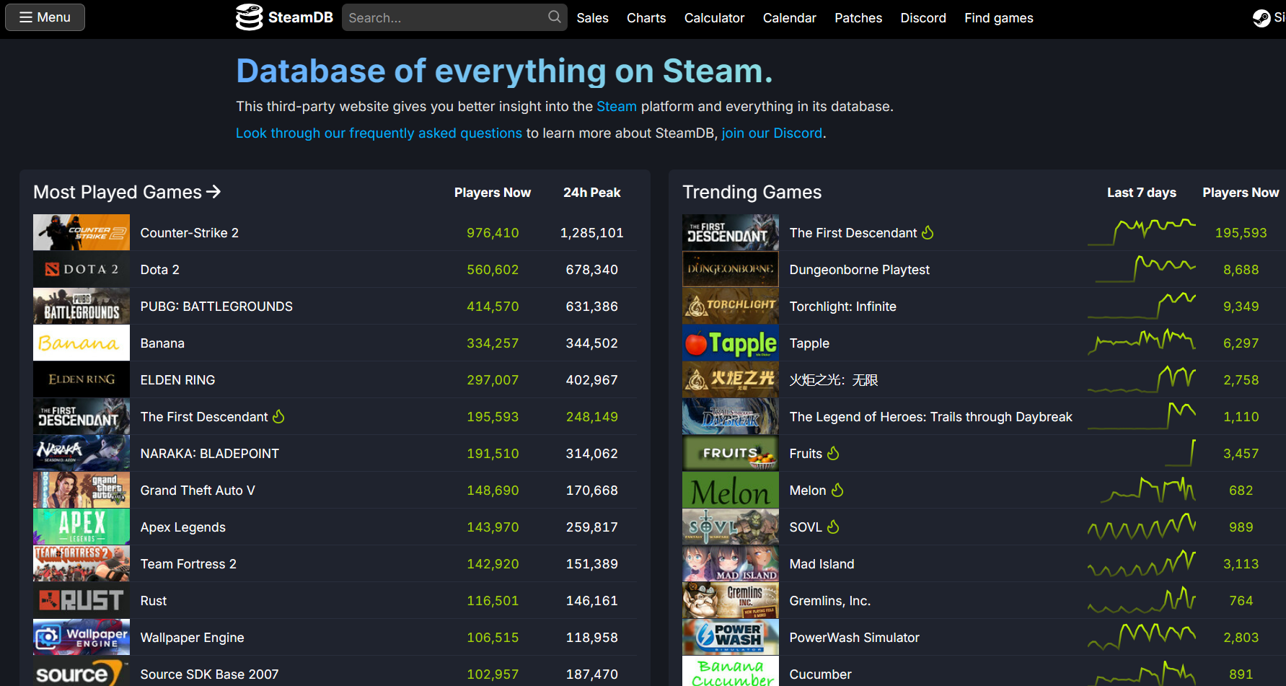Open NARAKA: BLADEPOINT thumbnail
The image size is (1286, 686).
82,453
